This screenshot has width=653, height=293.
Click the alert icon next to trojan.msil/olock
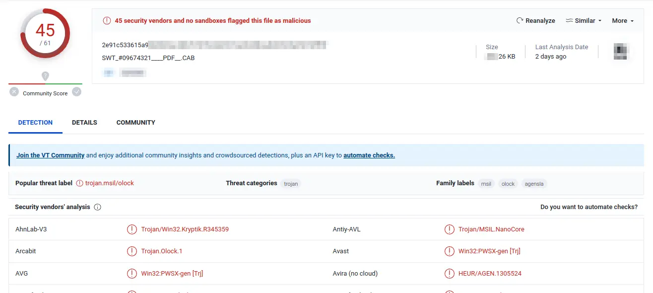79,183
